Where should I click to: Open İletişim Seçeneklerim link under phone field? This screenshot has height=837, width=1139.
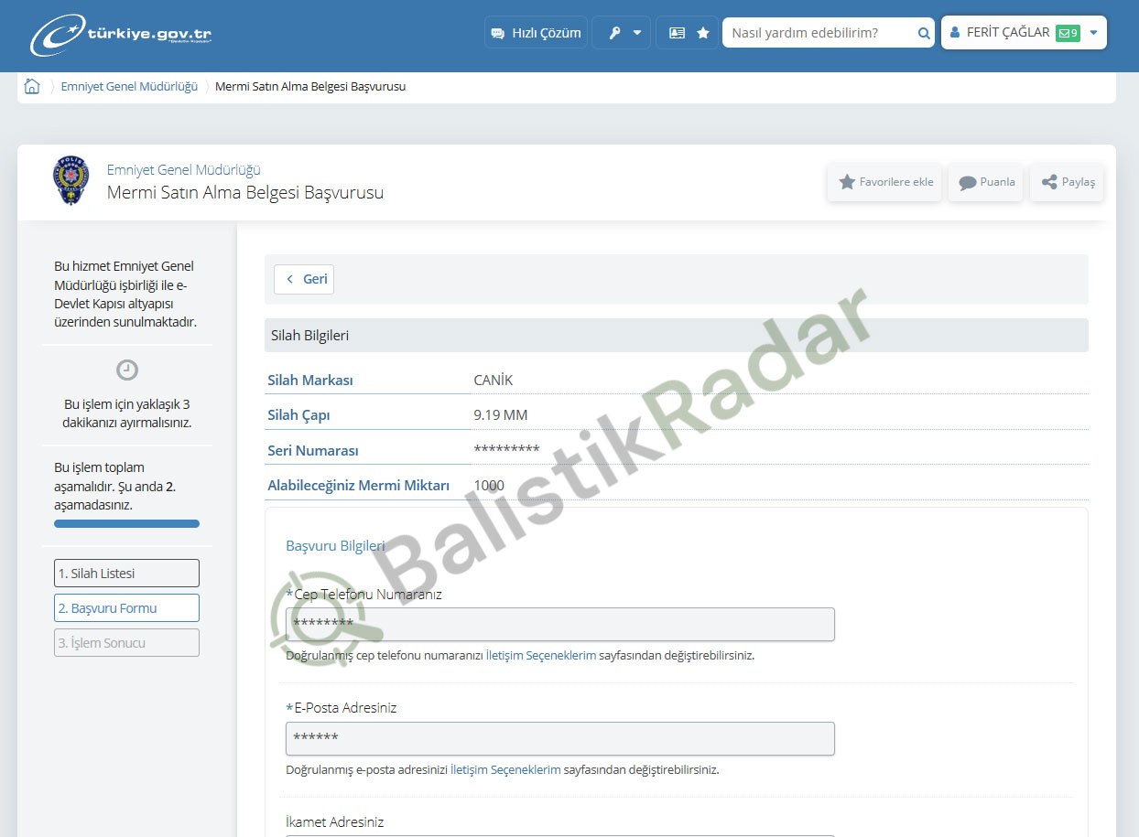point(541,656)
